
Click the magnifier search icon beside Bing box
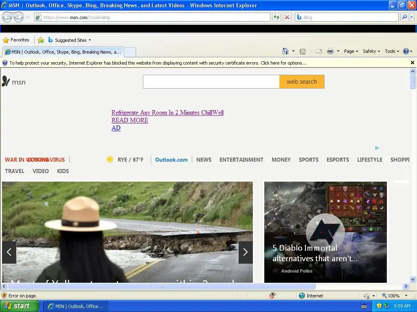pos(404,17)
